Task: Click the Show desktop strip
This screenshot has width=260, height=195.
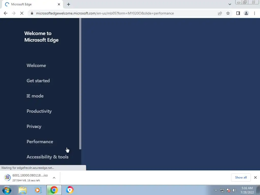Action: pos(258,190)
